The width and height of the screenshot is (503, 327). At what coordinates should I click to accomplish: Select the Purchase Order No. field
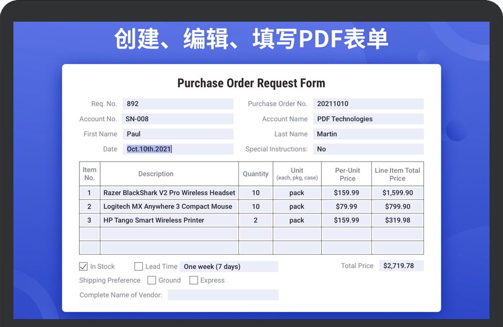click(x=368, y=104)
